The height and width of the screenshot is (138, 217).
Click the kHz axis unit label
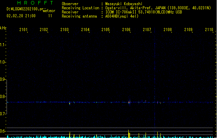pyautogui.click(x=3, y=28)
